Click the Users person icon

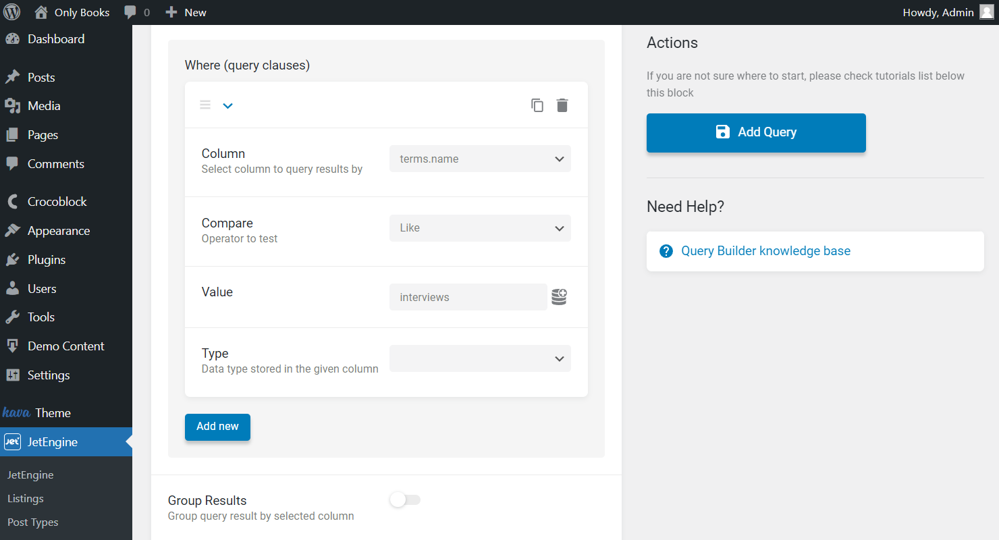[x=12, y=289]
